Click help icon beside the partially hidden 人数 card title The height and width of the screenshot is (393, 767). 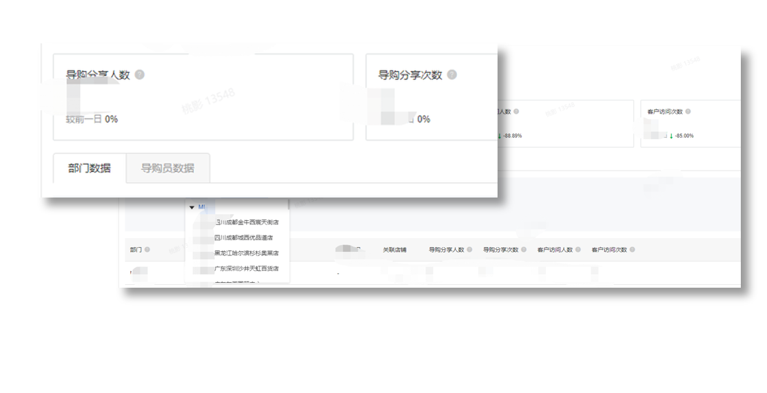516,111
